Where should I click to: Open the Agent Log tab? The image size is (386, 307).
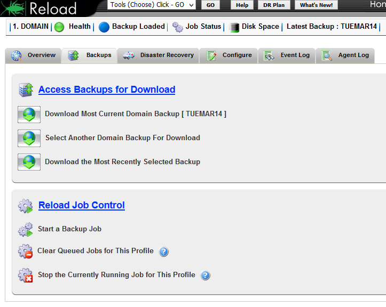(345, 55)
